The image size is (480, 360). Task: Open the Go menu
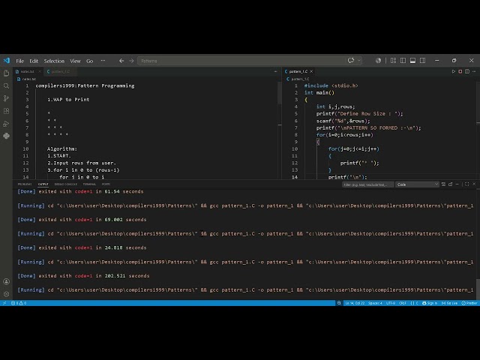click(90, 61)
